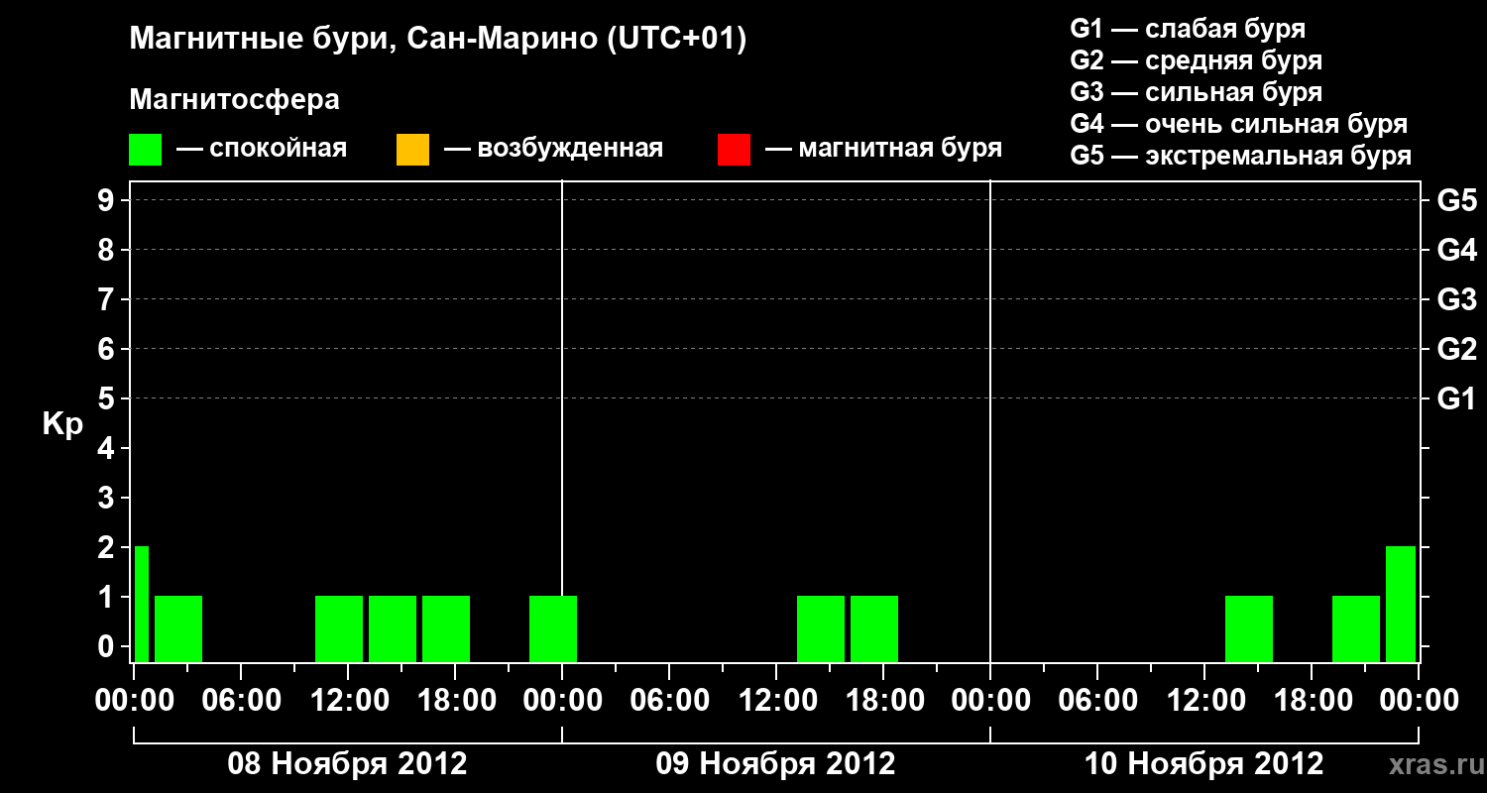This screenshot has width=1487, height=793.
Task: Click the '08 Ноября 2012' date label
Action: (347, 763)
